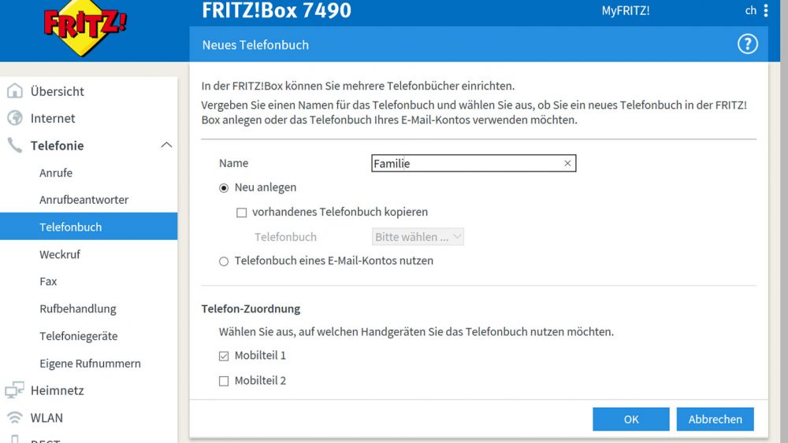Collapse the Telefonie menu chevron
The width and height of the screenshot is (788, 443).
(166, 145)
